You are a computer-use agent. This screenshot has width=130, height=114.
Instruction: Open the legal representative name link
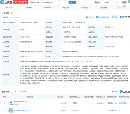(22, 30)
